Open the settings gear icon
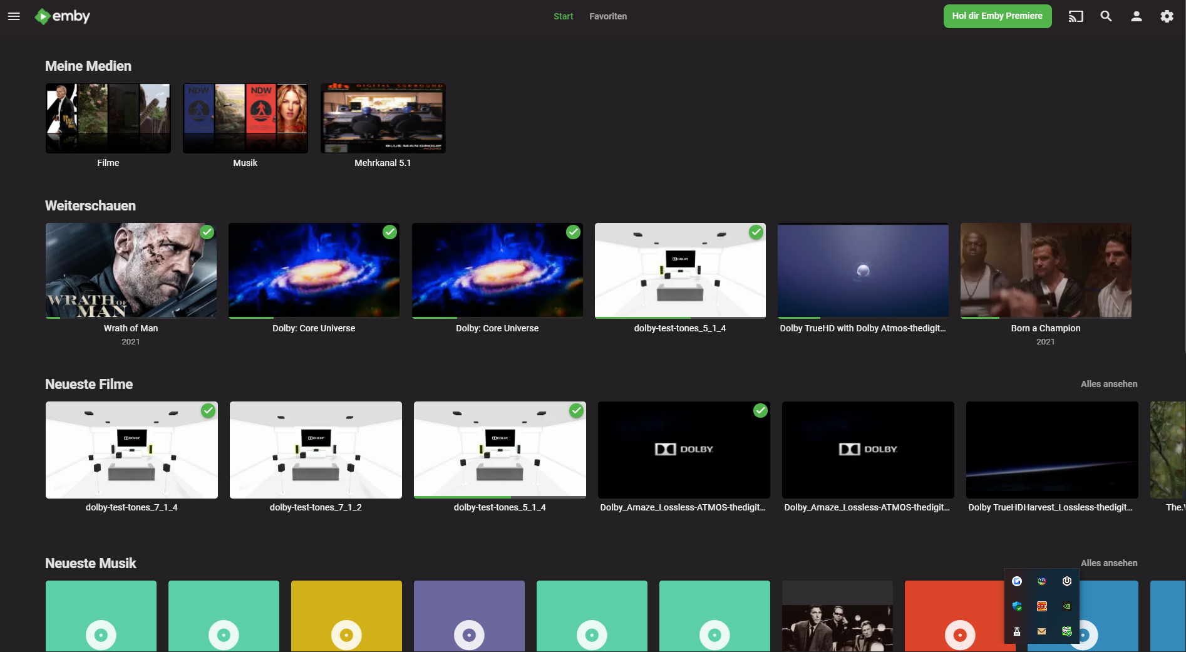Image resolution: width=1186 pixels, height=652 pixels. [x=1167, y=16]
